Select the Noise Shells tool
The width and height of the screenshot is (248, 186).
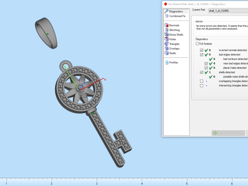(174, 35)
